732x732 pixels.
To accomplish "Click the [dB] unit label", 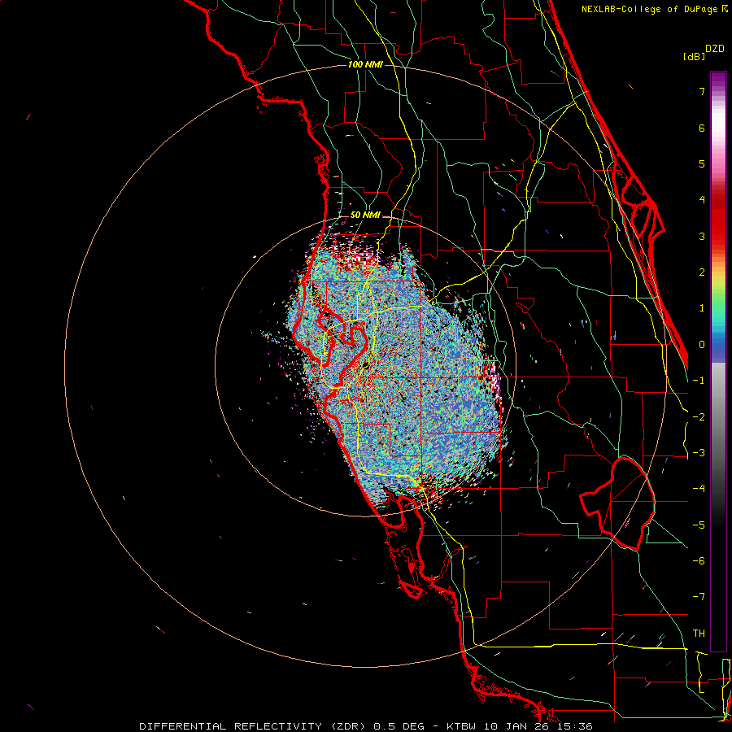I will pos(694,56).
